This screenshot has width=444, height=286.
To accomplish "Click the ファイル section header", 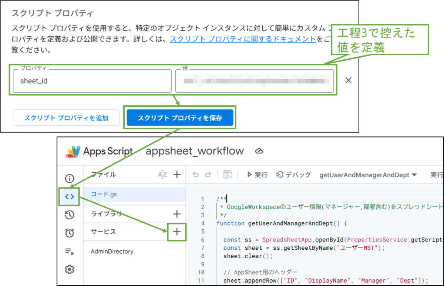I will [104, 174].
